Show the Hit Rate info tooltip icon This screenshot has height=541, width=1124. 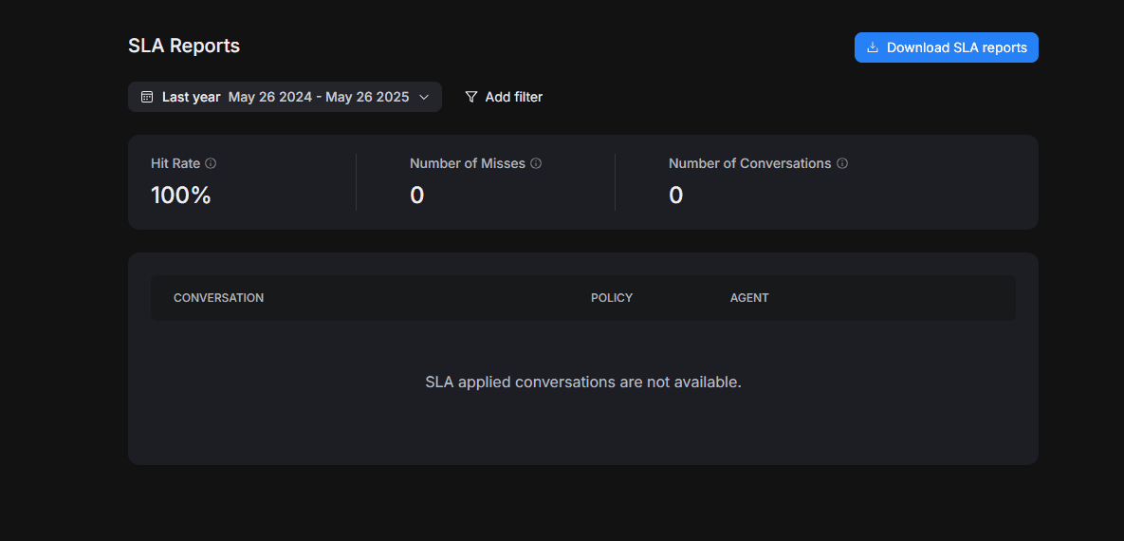[211, 163]
